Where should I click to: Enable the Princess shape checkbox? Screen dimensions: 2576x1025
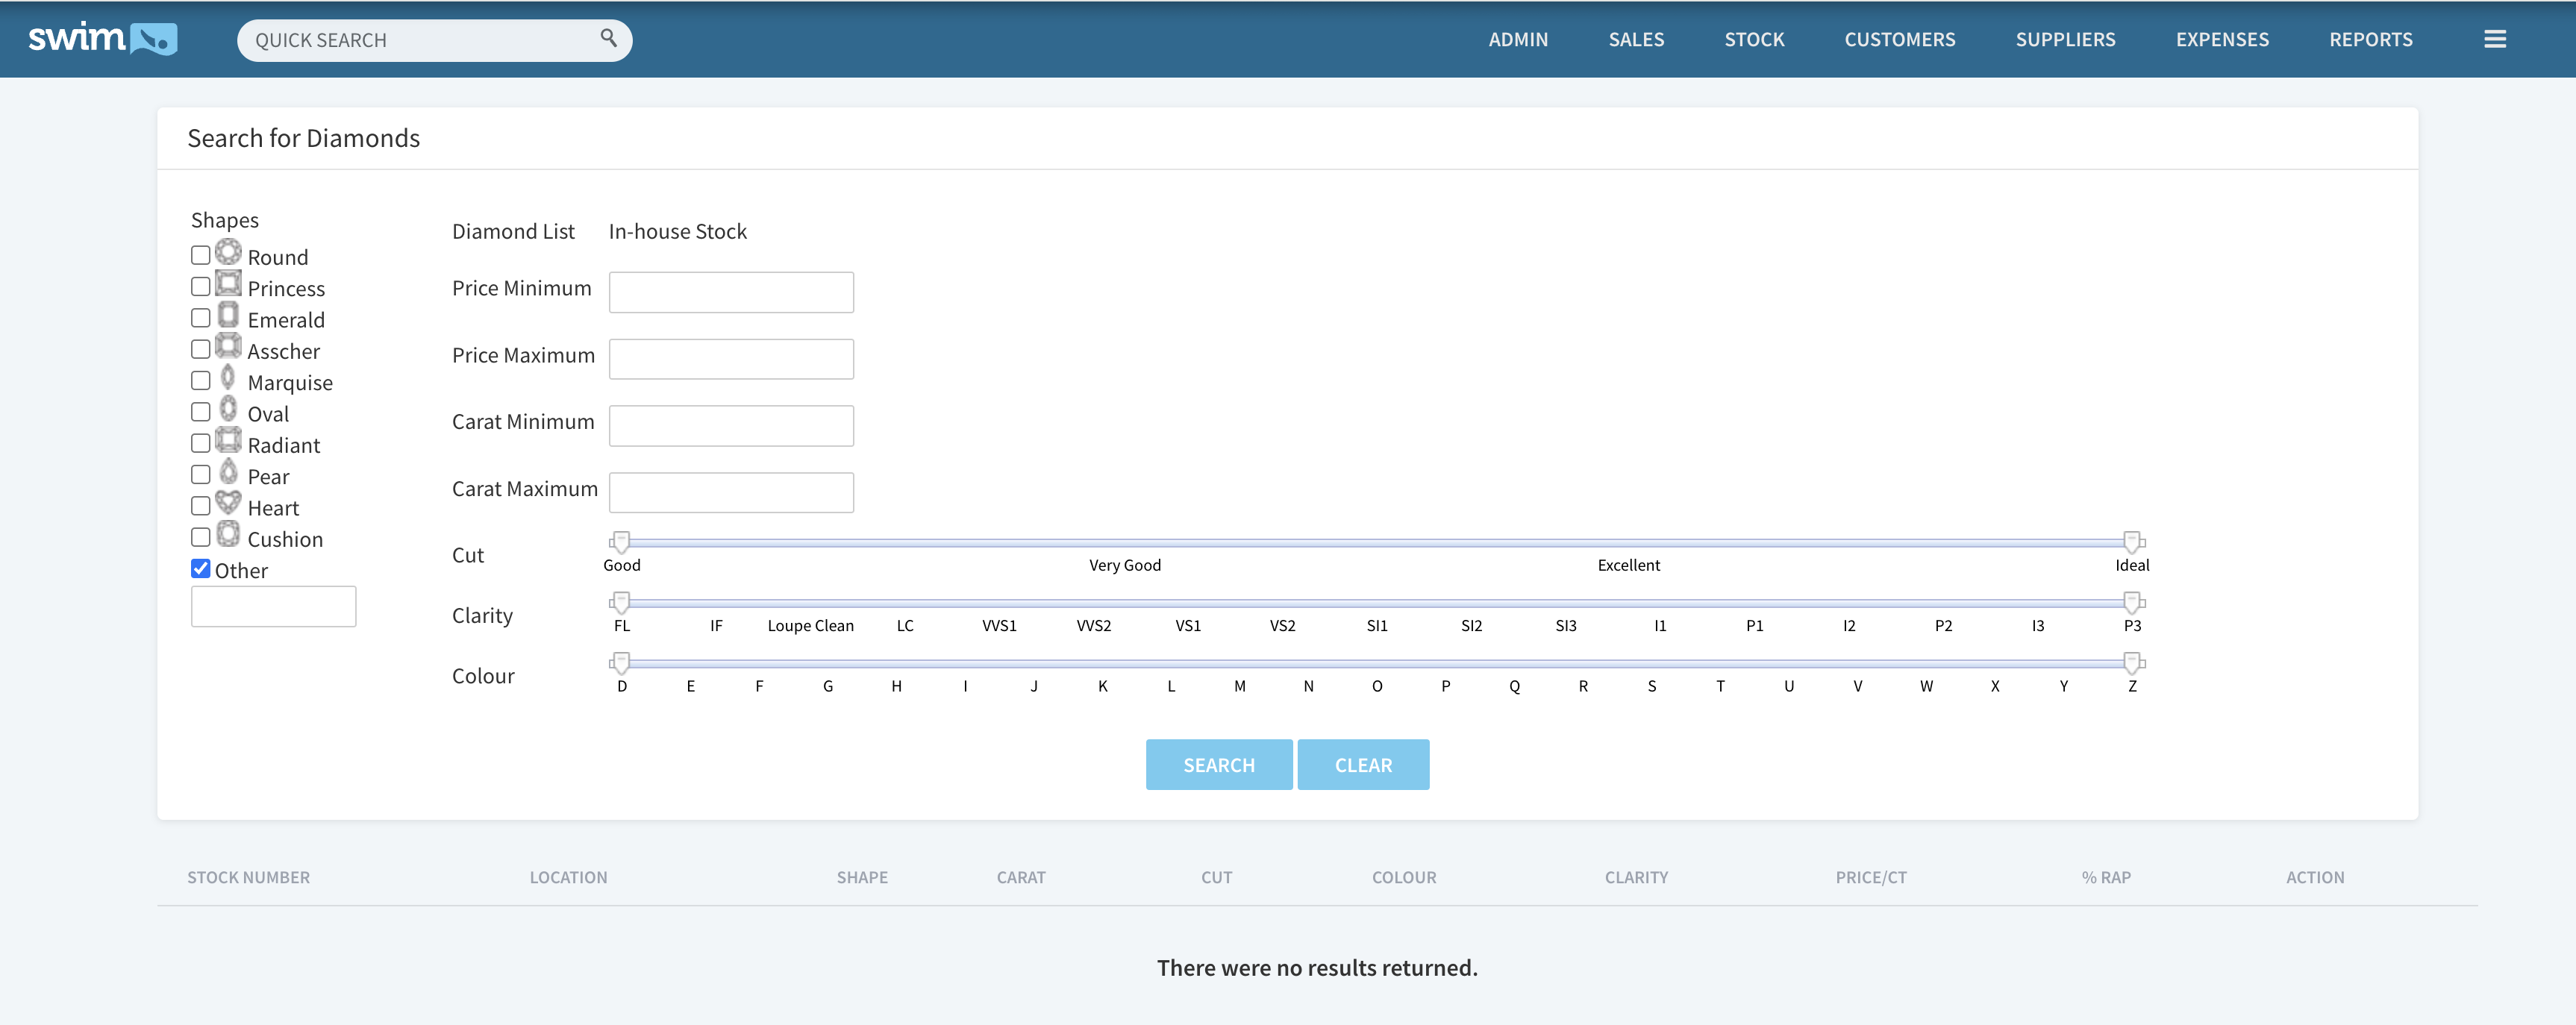[200, 287]
